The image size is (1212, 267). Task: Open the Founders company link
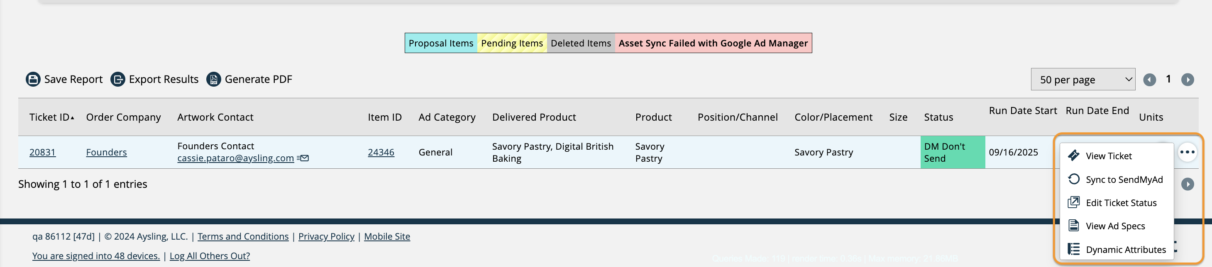(106, 152)
